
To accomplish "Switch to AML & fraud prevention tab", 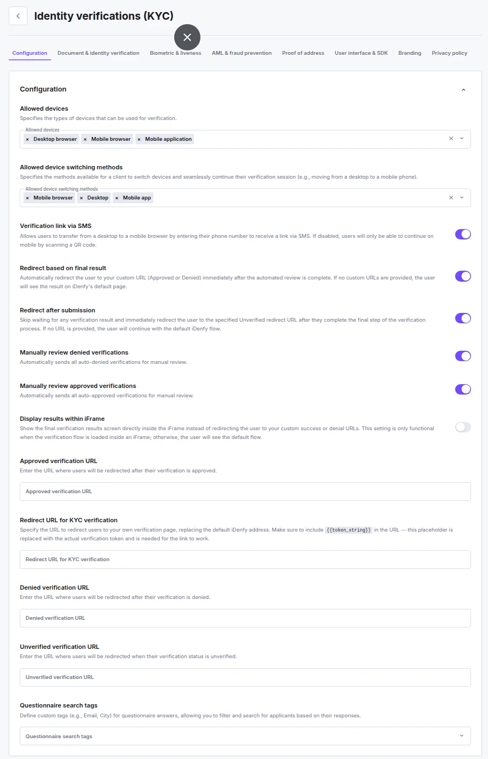I will (x=242, y=53).
